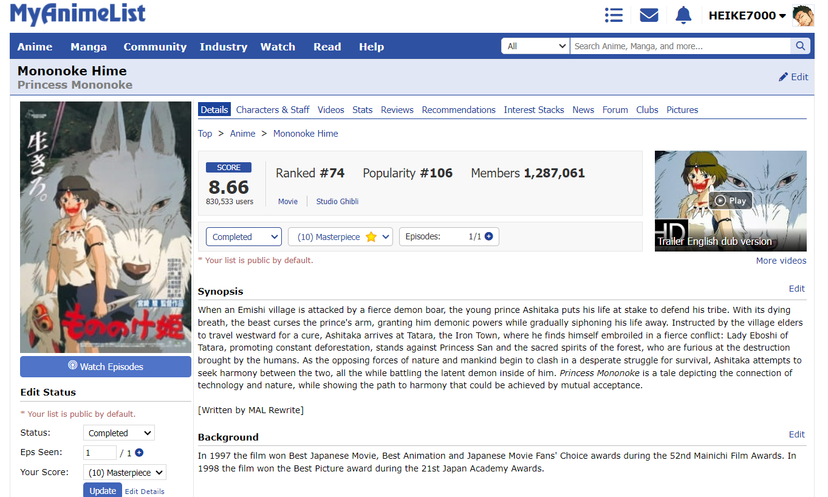Open the (10) Masterpiece score dropdown with star
This screenshot has width=828, height=497.
[340, 237]
